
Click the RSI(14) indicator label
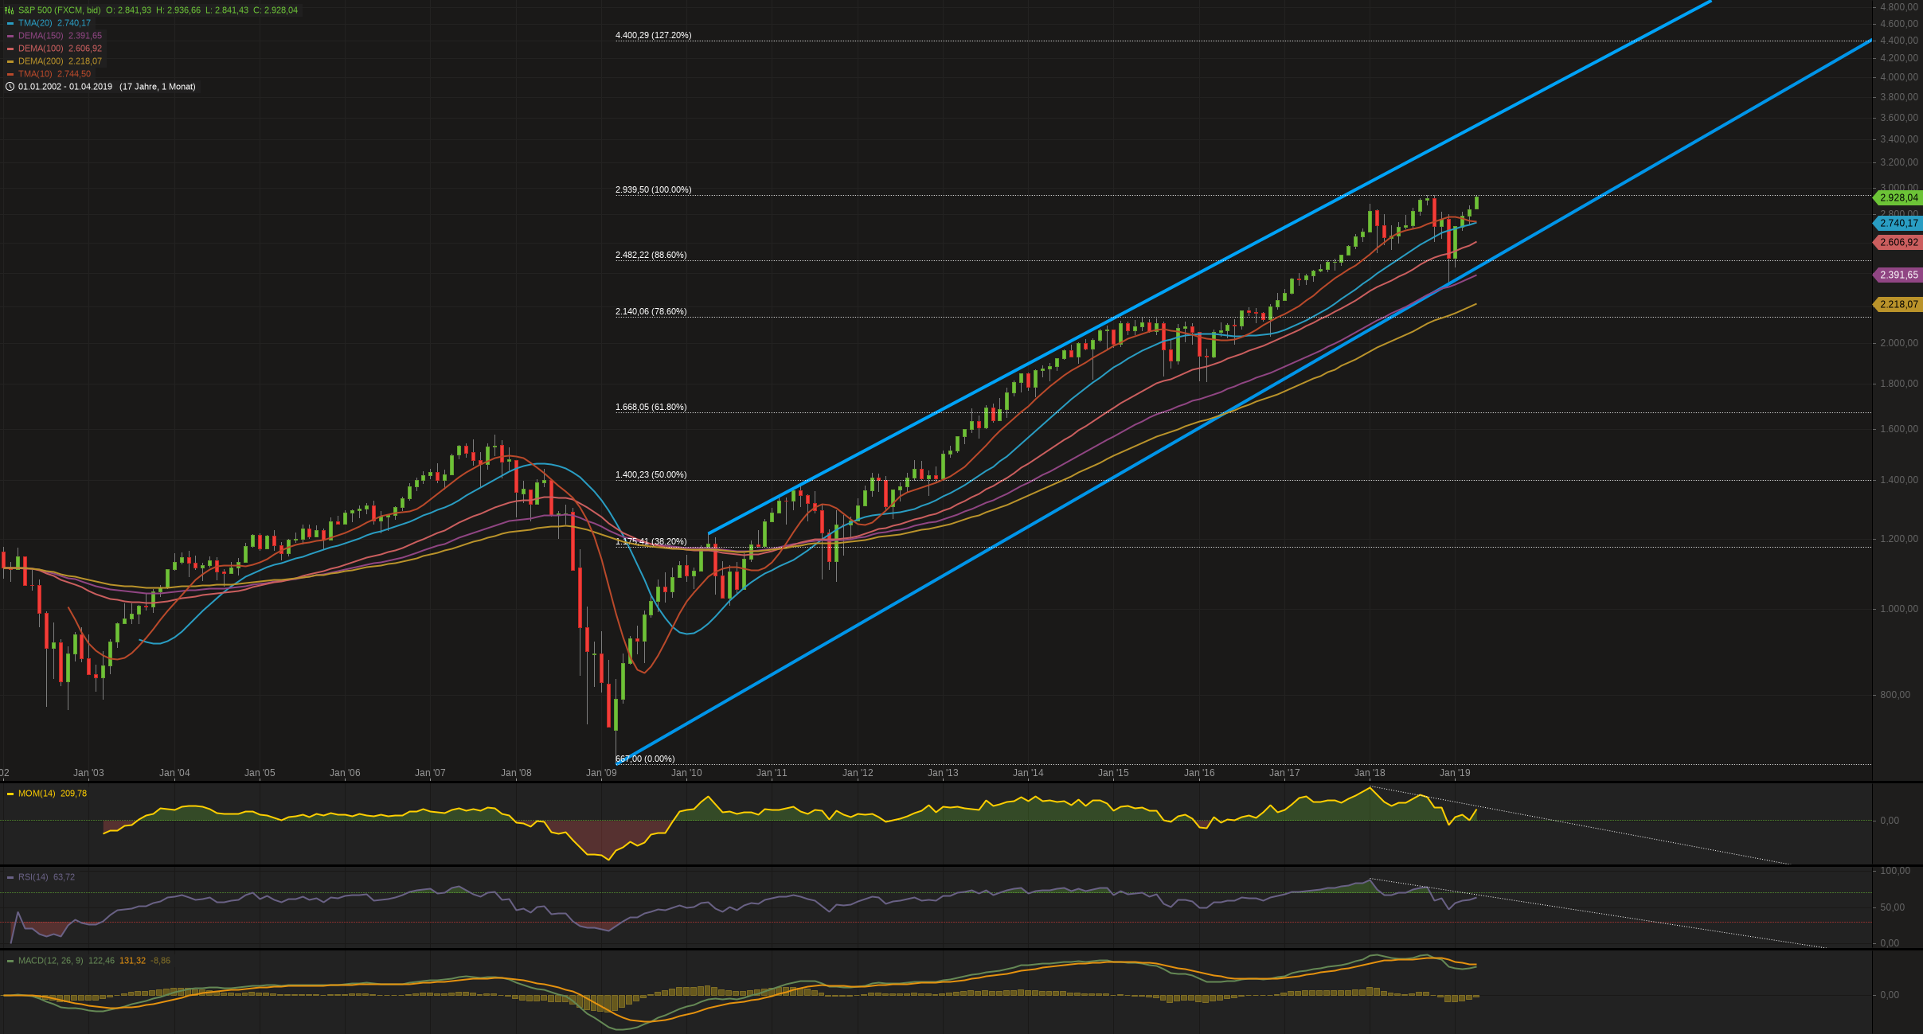pyautogui.click(x=33, y=877)
